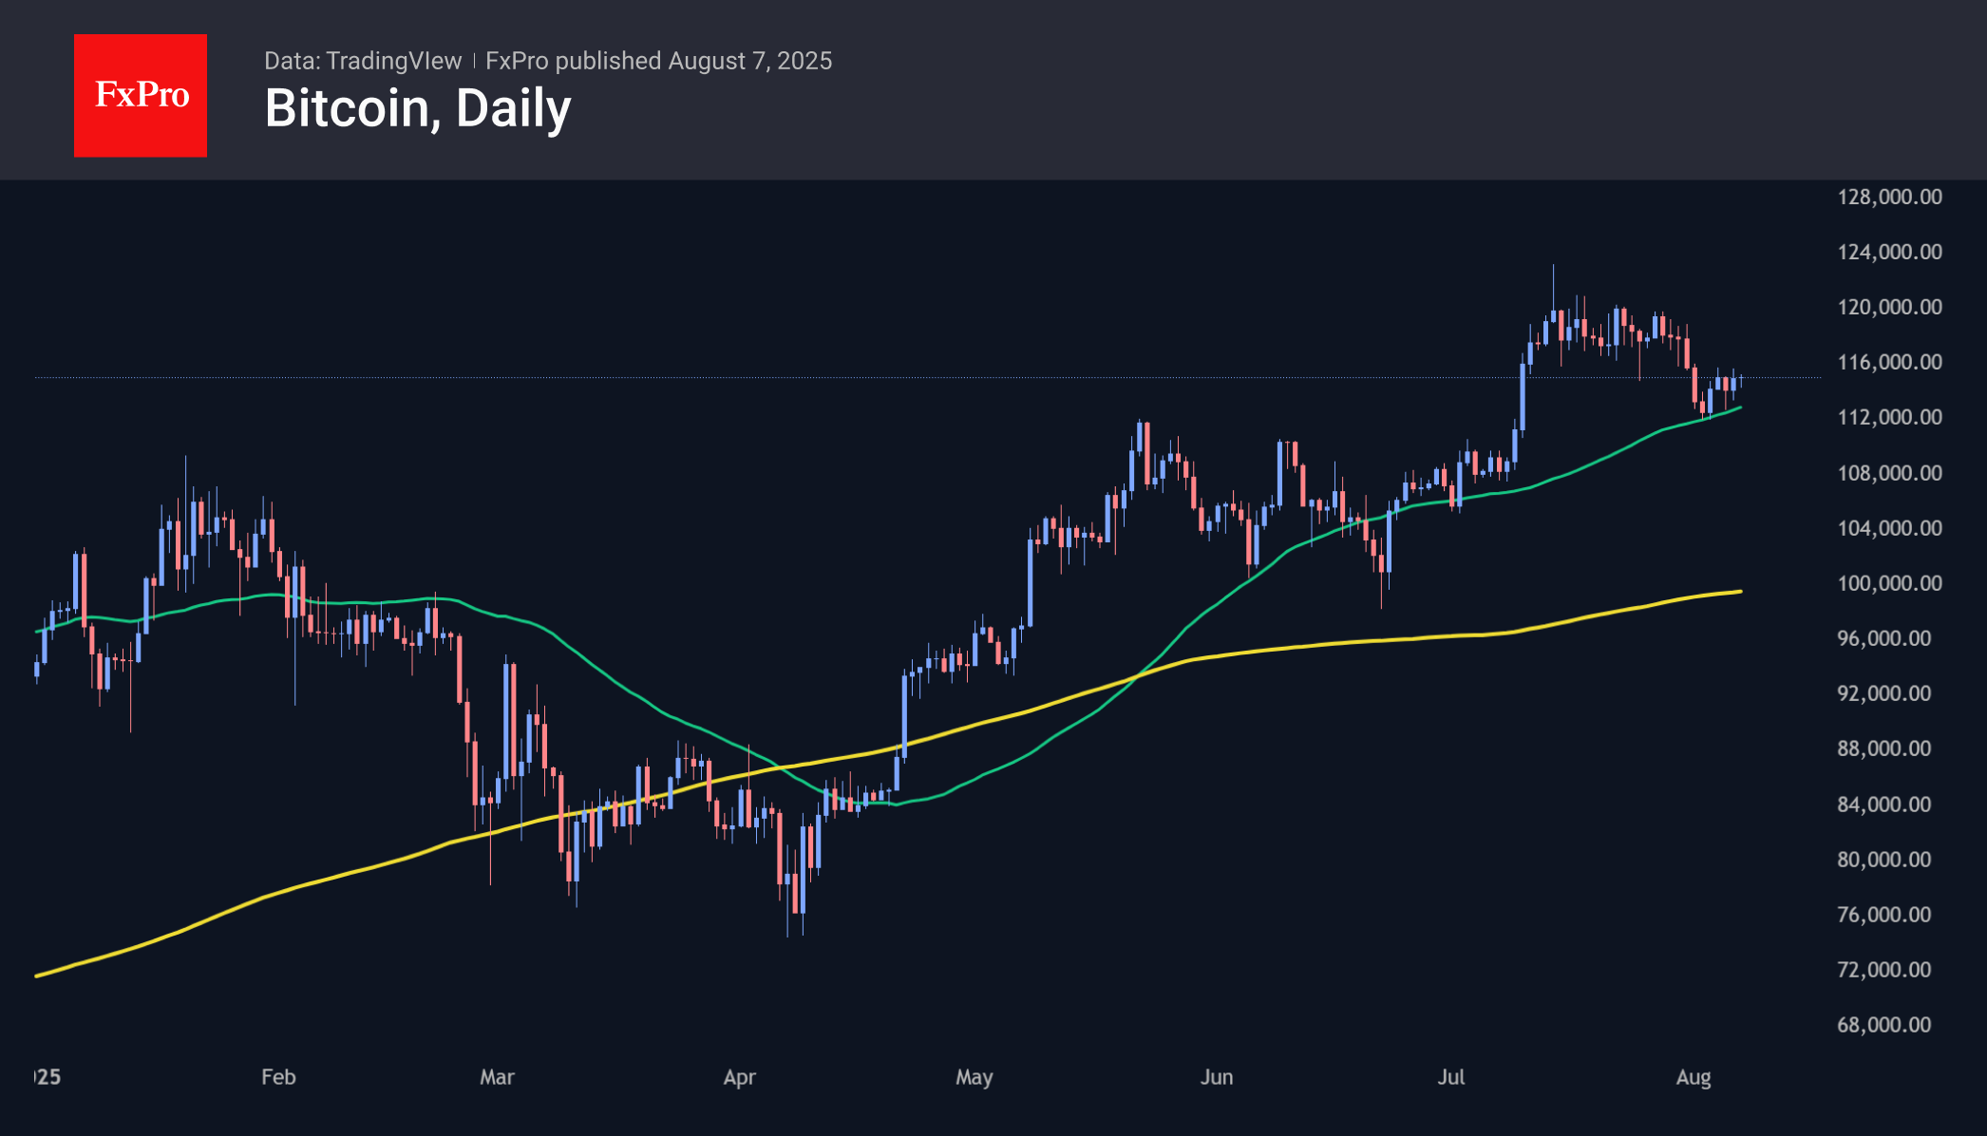Click the "Bitcoin, Daily" chart title

[x=418, y=108]
